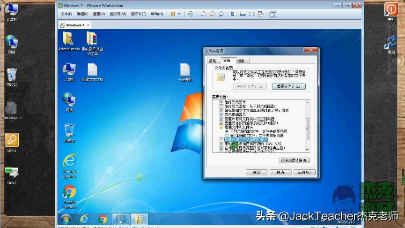Enter full screen mode via toolbar icon
This screenshot has height=228, width=405.
click(x=251, y=14)
